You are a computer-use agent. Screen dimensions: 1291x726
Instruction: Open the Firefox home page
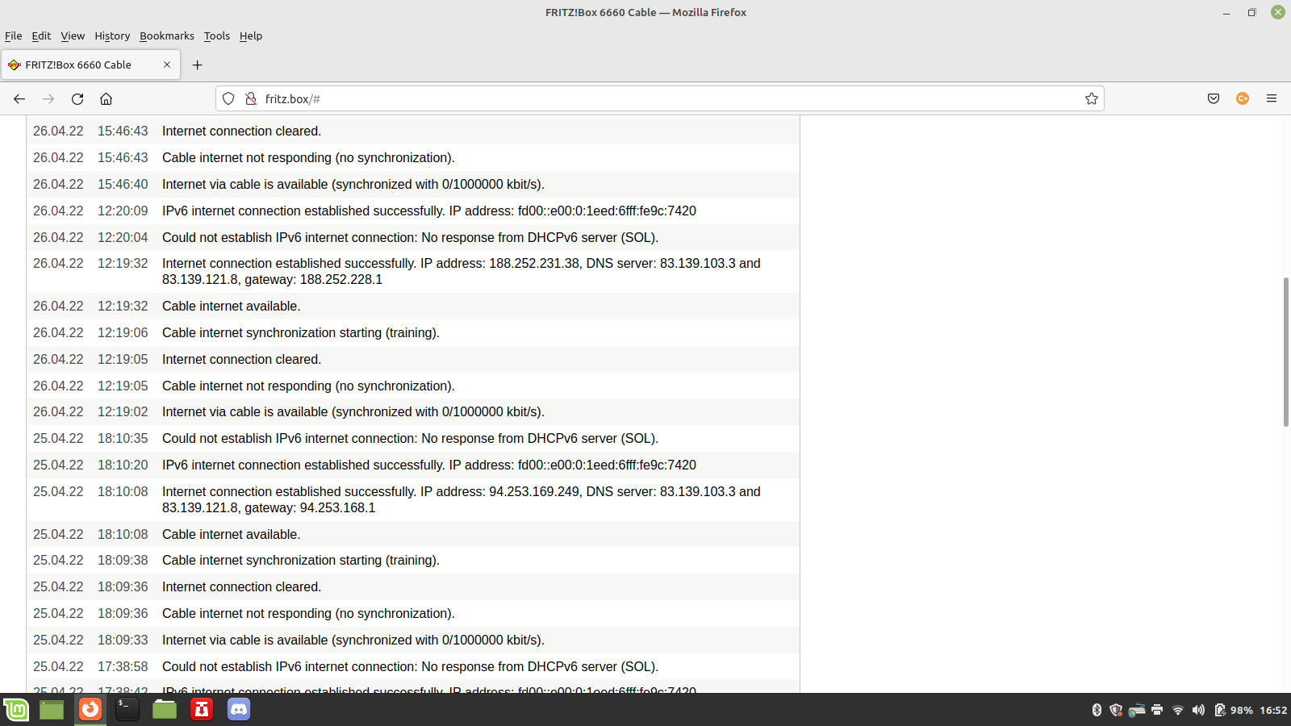coord(106,98)
